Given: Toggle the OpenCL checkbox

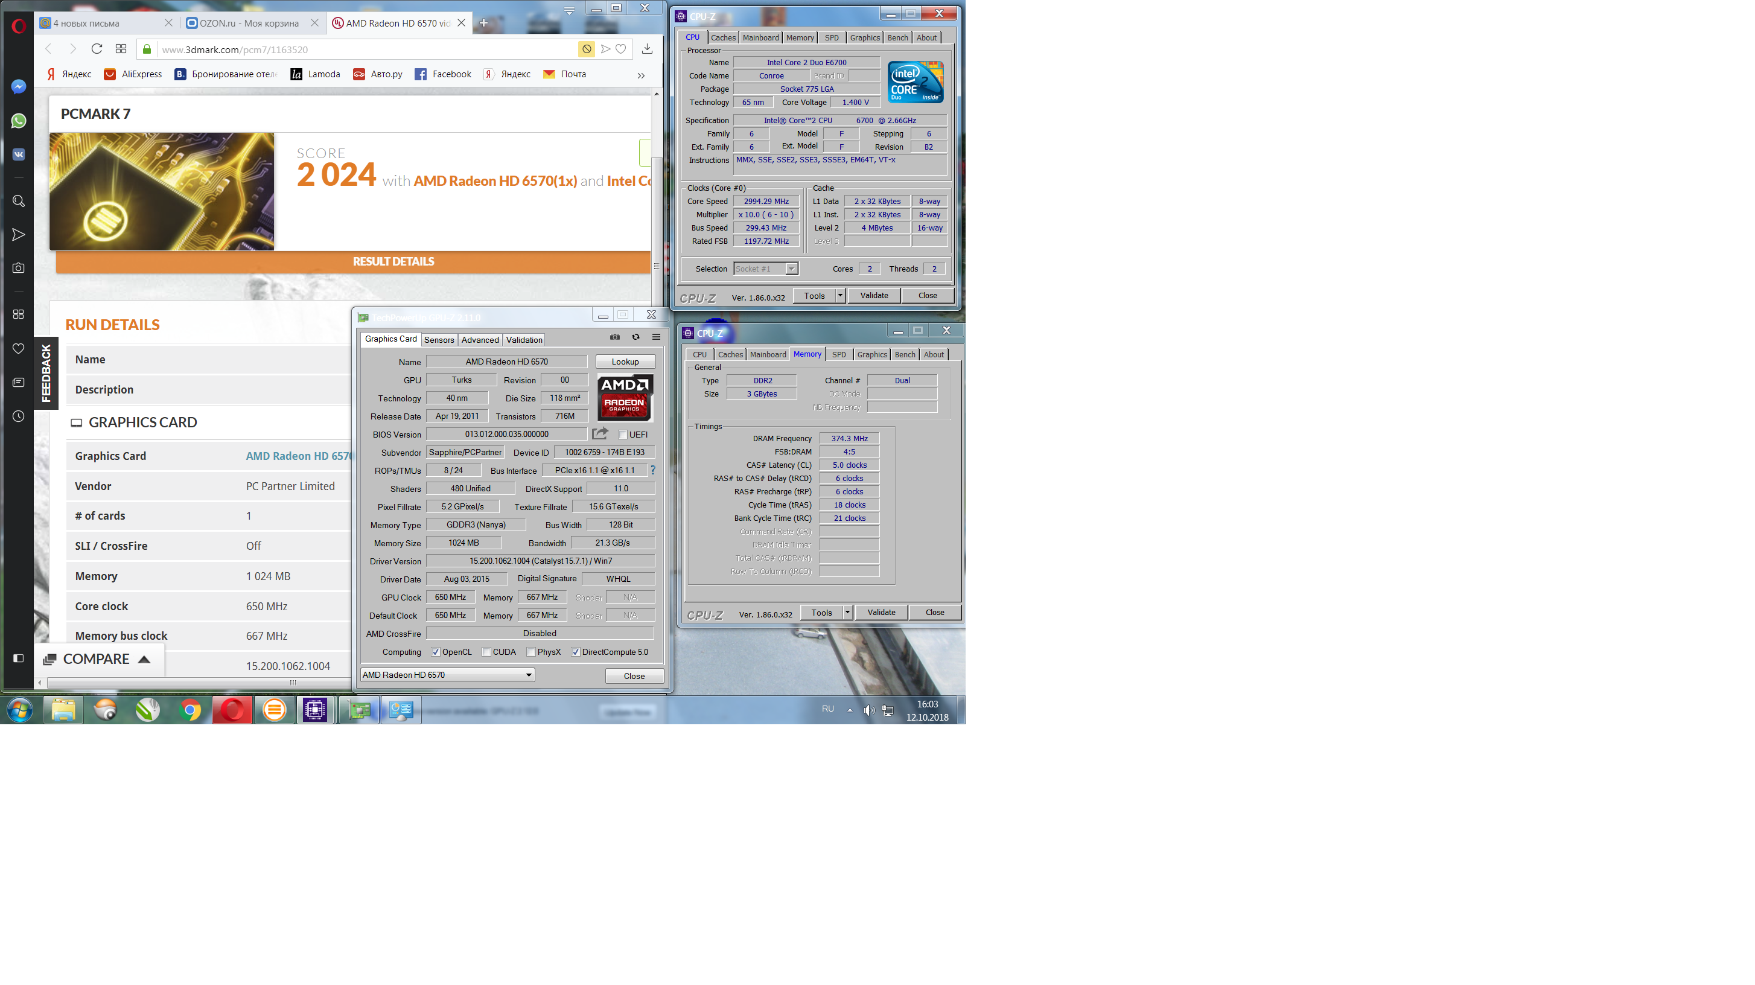Looking at the screenshot, I should tap(435, 652).
